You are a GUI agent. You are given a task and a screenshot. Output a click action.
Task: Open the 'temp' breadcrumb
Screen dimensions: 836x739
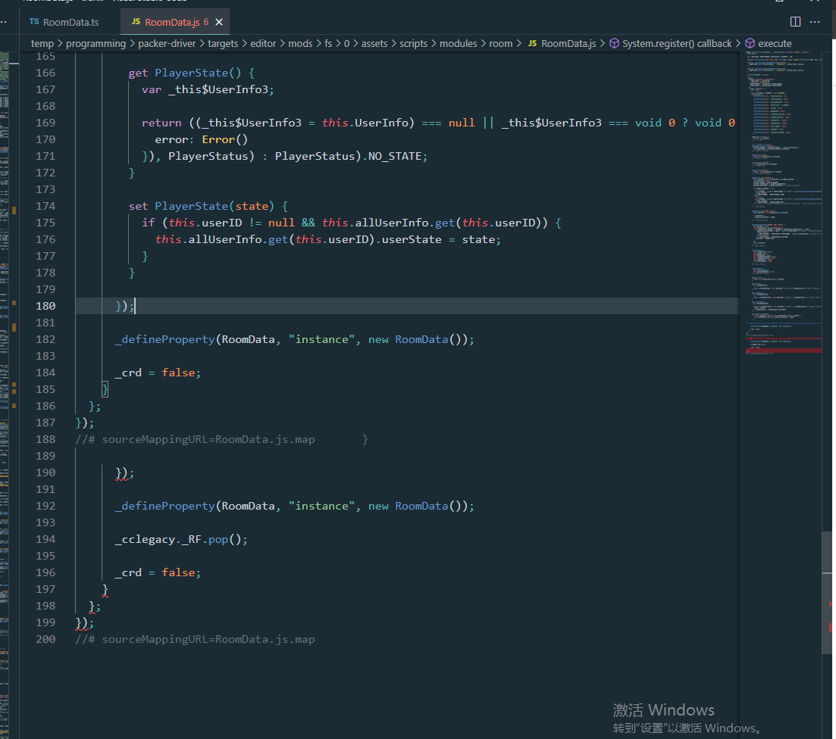coord(42,43)
